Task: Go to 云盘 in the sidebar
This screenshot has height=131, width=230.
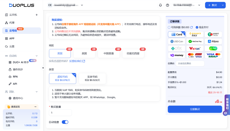Action: pyautogui.click(x=12, y=46)
